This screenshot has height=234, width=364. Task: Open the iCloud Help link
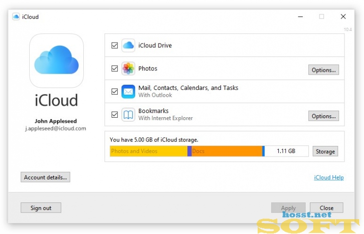click(329, 178)
